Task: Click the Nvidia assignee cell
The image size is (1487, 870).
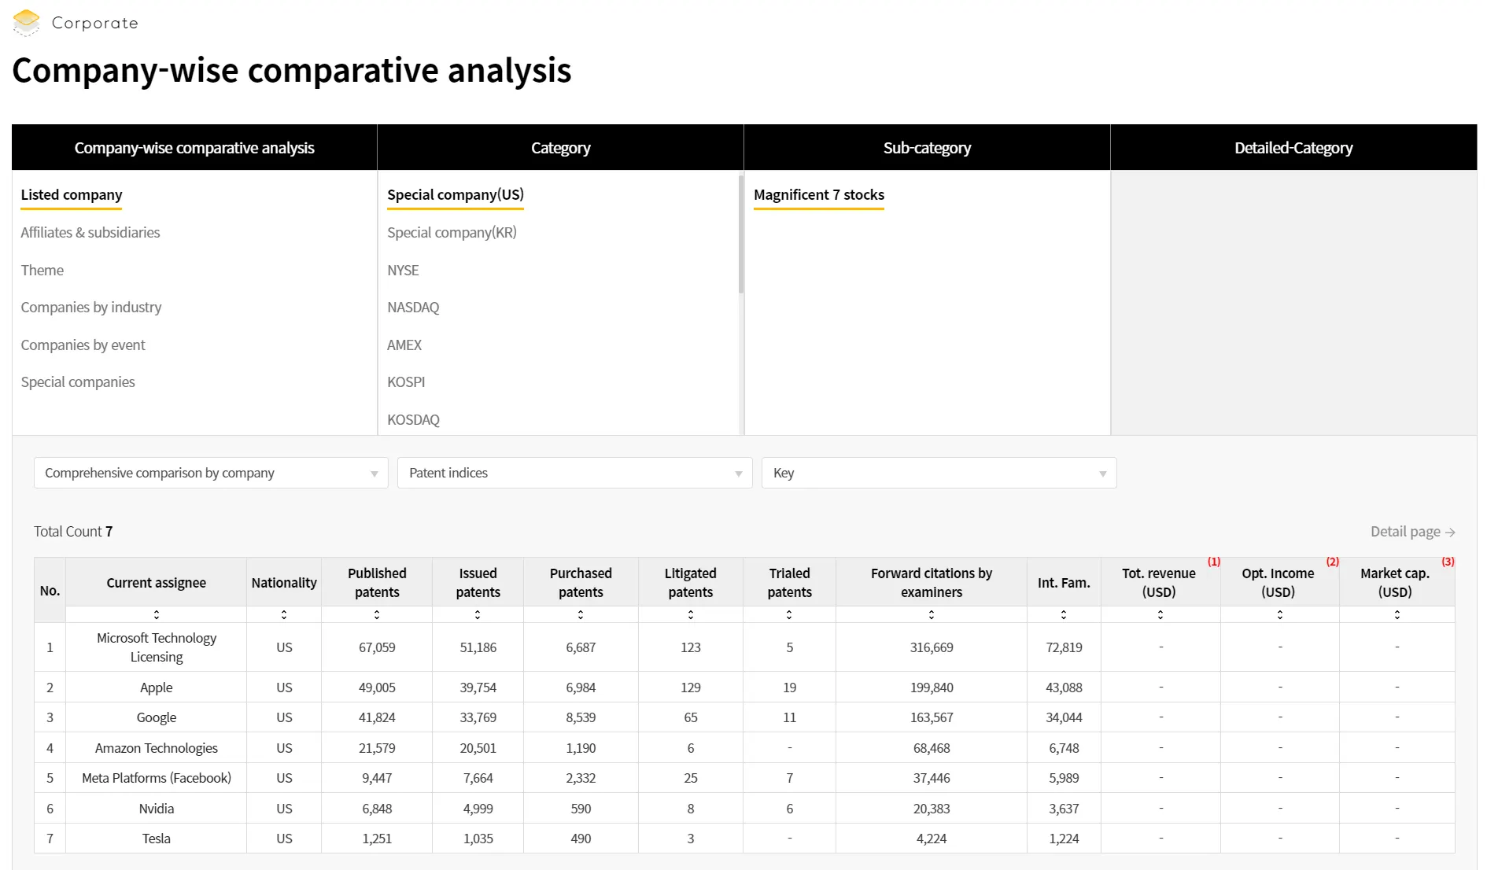Action: pyautogui.click(x=157, y=809)
